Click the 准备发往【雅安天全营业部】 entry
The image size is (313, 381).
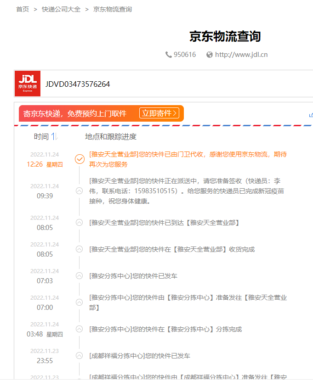tap(188, 303)
